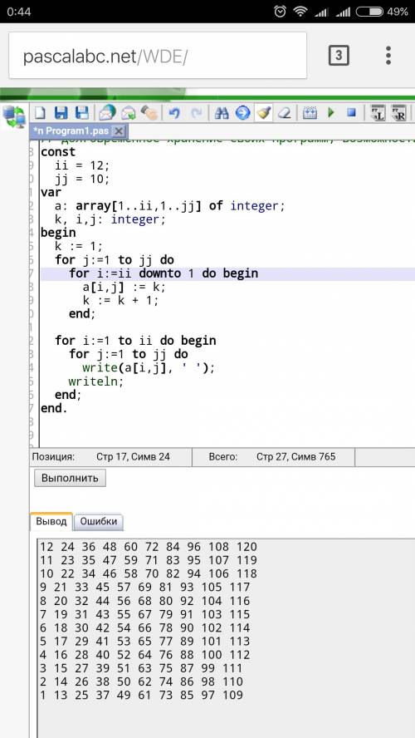Click the Выполнить button

(x=70, y=478)
